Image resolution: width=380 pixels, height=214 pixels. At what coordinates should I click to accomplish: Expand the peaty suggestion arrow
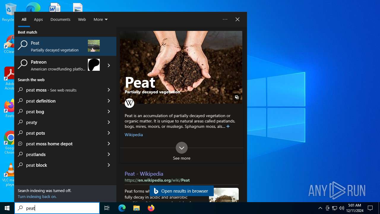109,122
